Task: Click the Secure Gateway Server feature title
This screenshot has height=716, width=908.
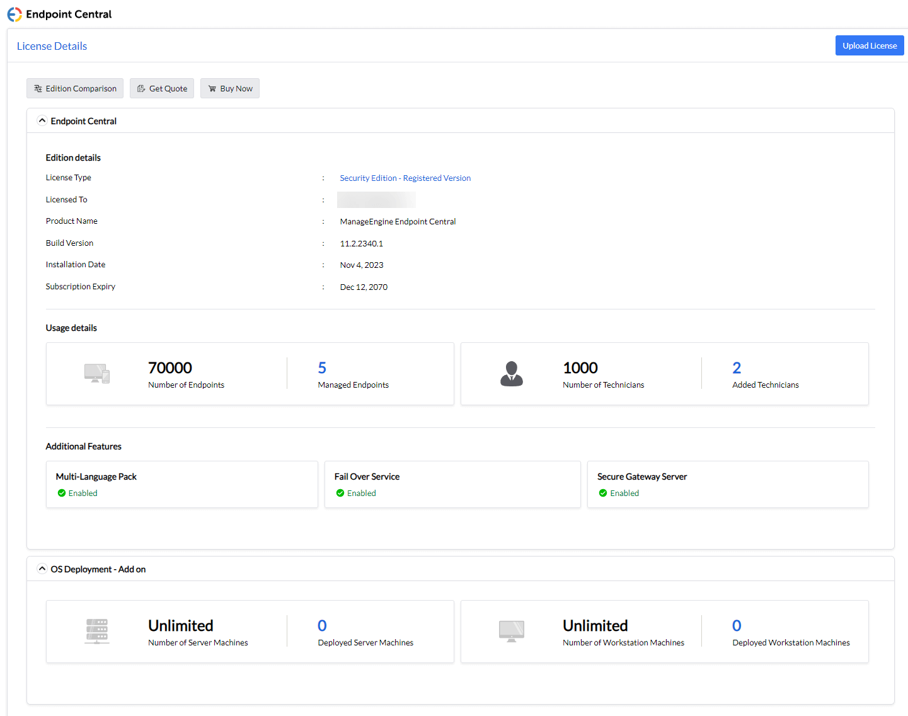Action: coord(642,476)
